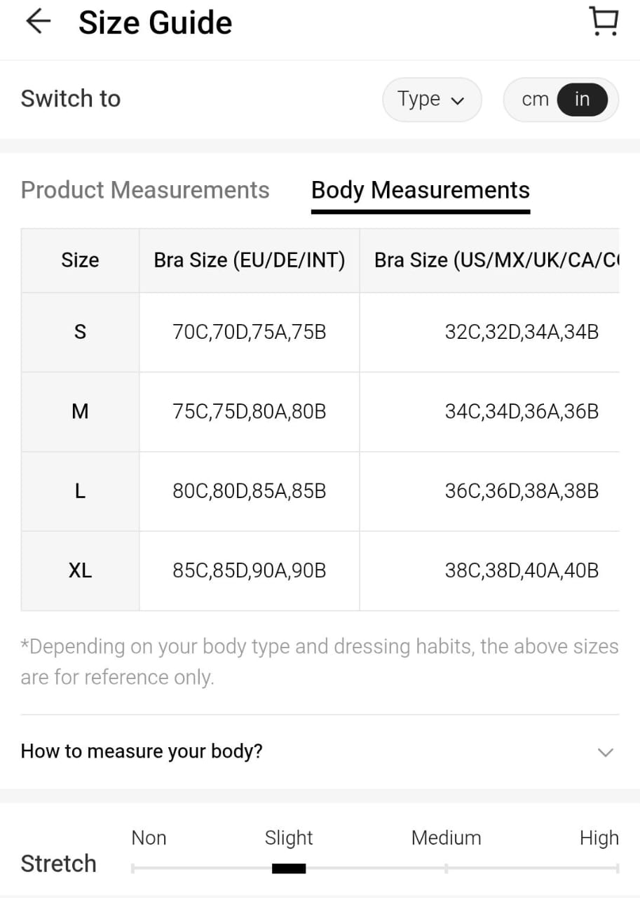This screenshot has width=640, height=898.
Task: Open the shopping cart icon
Action: point(604,22)
